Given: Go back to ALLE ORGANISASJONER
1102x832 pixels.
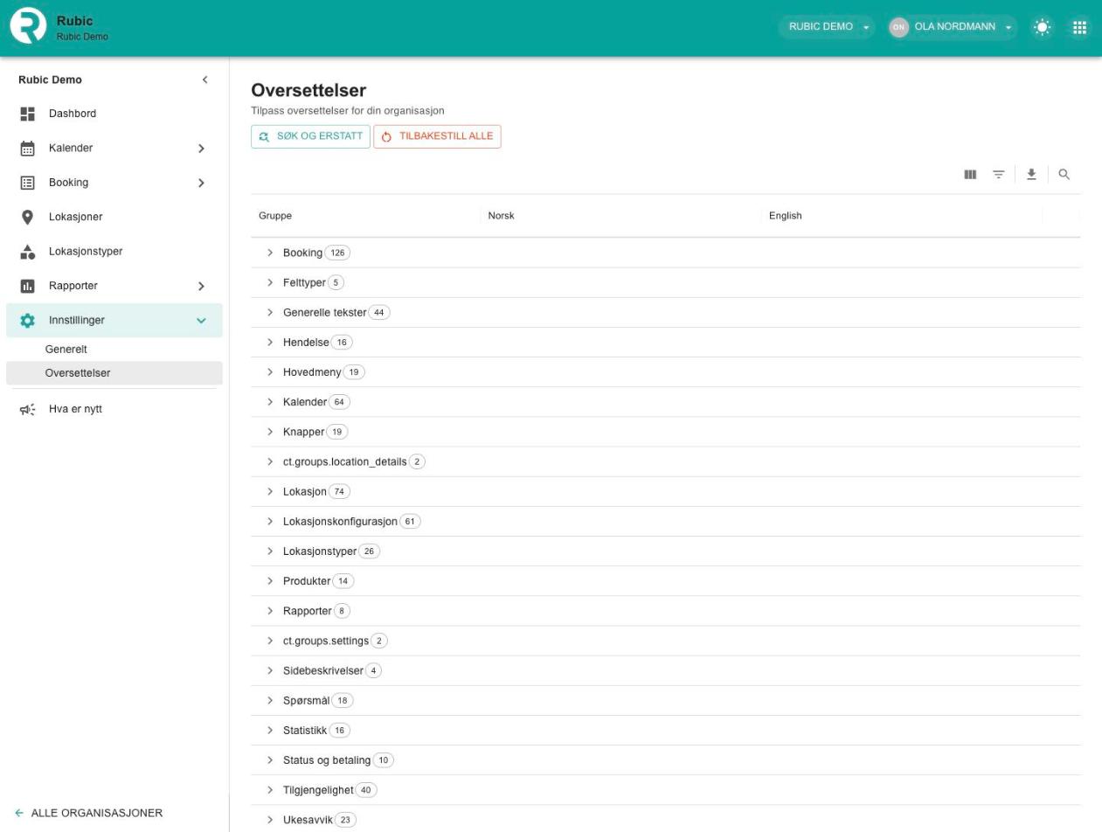Looking at the screenshot, I should pyautogui.click(x=89, y=813).
